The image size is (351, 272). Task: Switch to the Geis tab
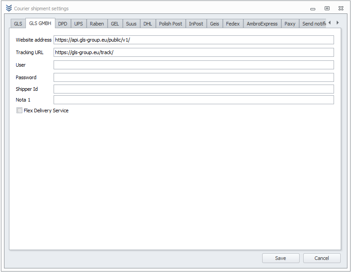tap(214, 24)
